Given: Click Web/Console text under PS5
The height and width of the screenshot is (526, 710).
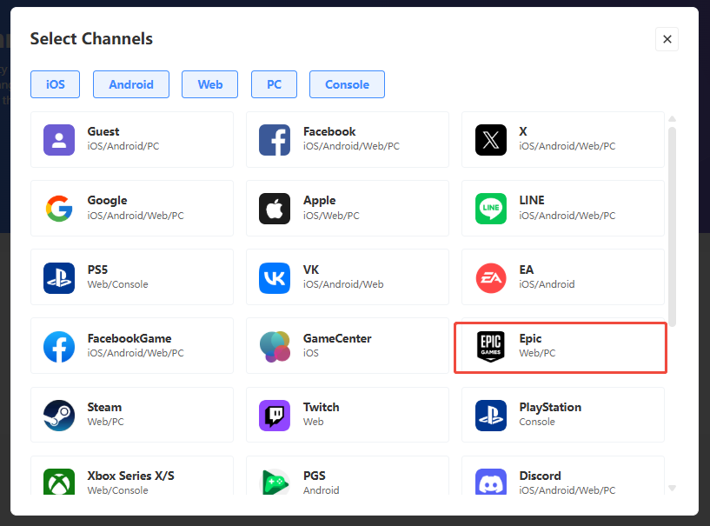Looking at the screenshot, I should pos(117,284).
